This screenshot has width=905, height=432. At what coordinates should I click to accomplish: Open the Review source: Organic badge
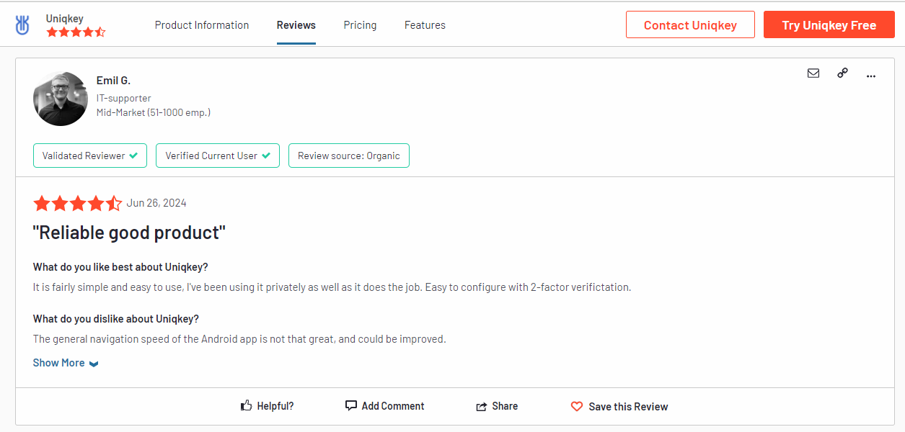pyautogui.click(x=348, y=155)
